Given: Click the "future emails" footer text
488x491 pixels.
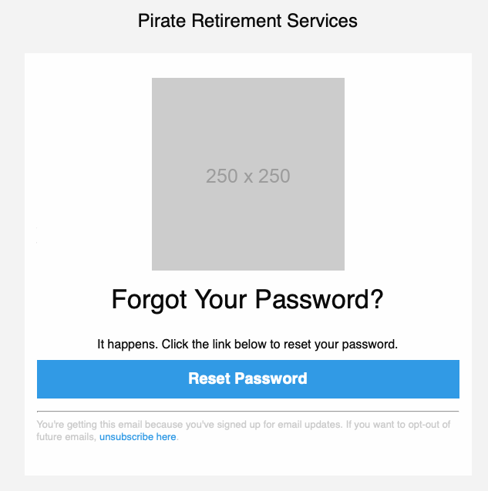Looking at the screenshot, I should pyautogui.click(x=66, y=437).
